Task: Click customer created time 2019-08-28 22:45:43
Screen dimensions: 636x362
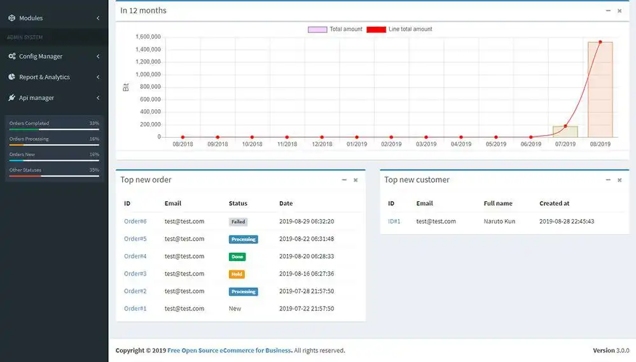Action: (567, 222)
